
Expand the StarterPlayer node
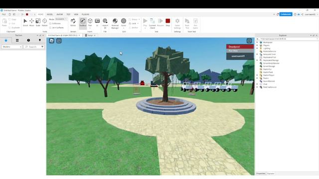point(257,75)
